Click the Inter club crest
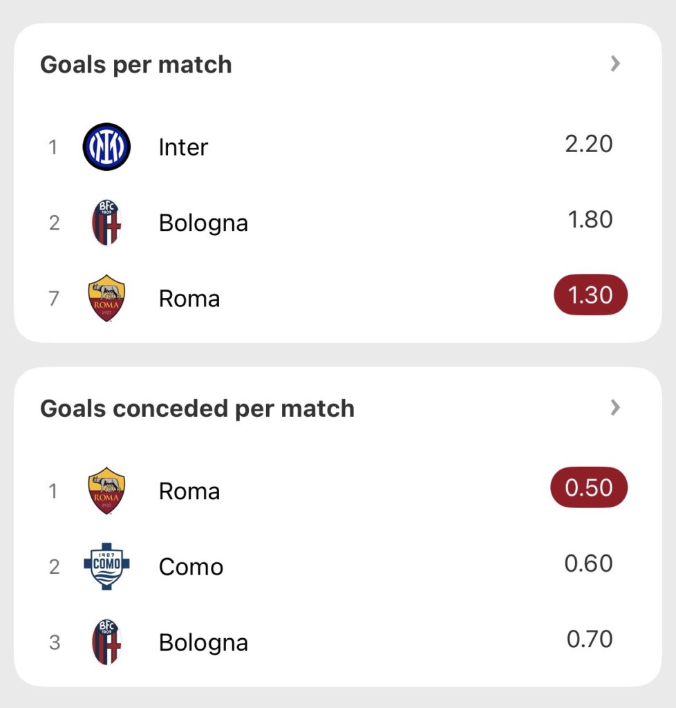This screenshot has height=708, width=676. [x=106, y=147]
